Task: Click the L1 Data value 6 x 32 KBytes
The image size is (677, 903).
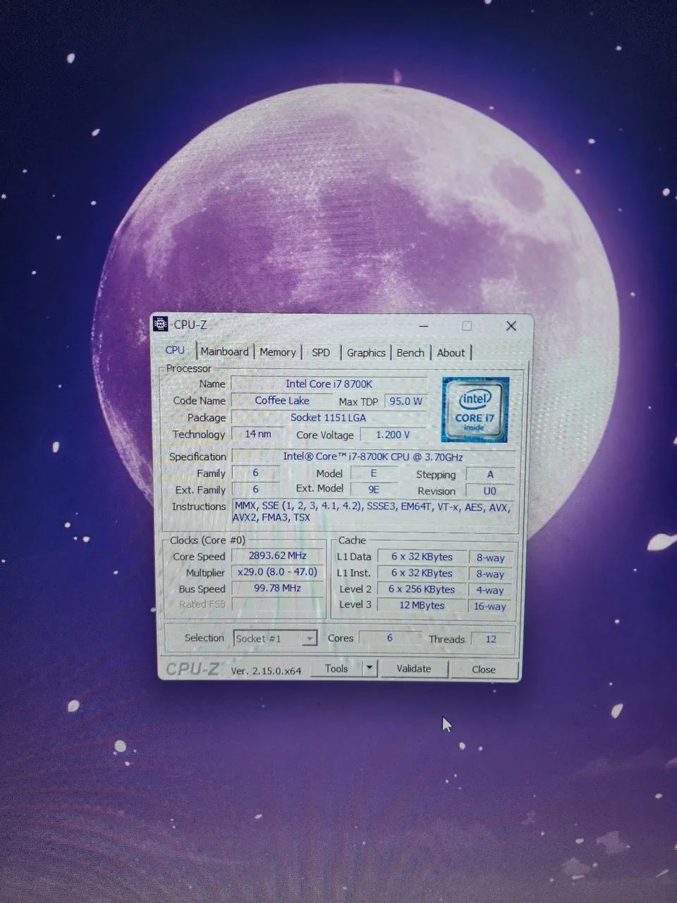Action: click(x=422, y=557)
